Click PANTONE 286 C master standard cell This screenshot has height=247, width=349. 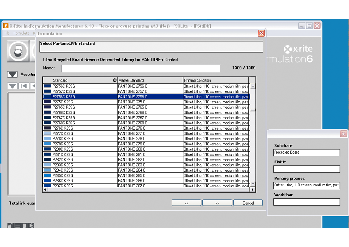coord(150,180)
